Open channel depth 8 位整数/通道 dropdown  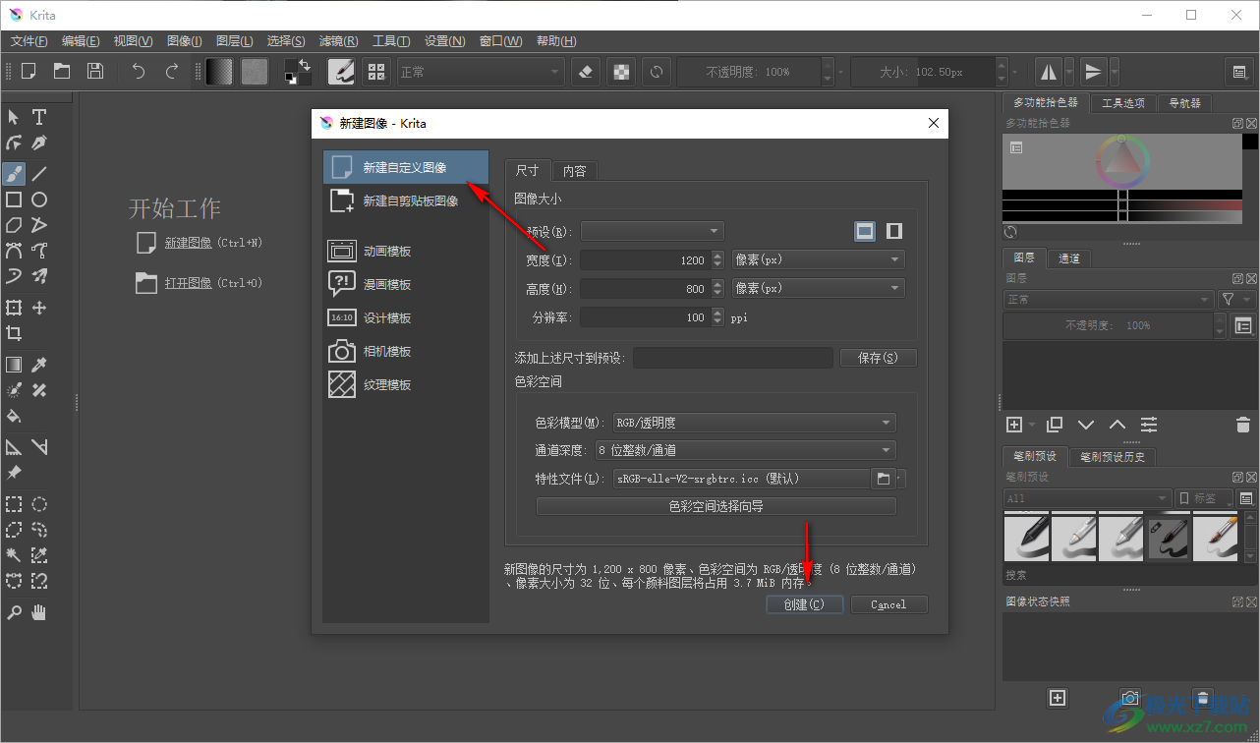click(746, 450)
